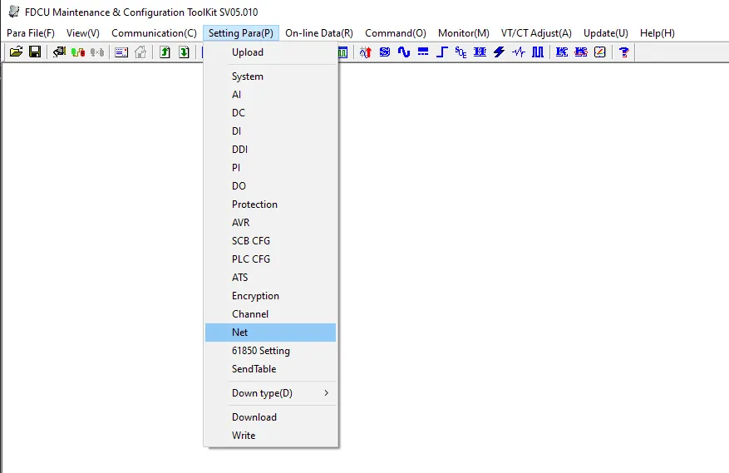Choose Download from the Setting Para menu
Screen dimensions: 729x473
(x=271, y=417)
